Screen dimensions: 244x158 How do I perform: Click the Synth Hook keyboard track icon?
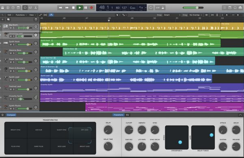click(x=6, y=43)
